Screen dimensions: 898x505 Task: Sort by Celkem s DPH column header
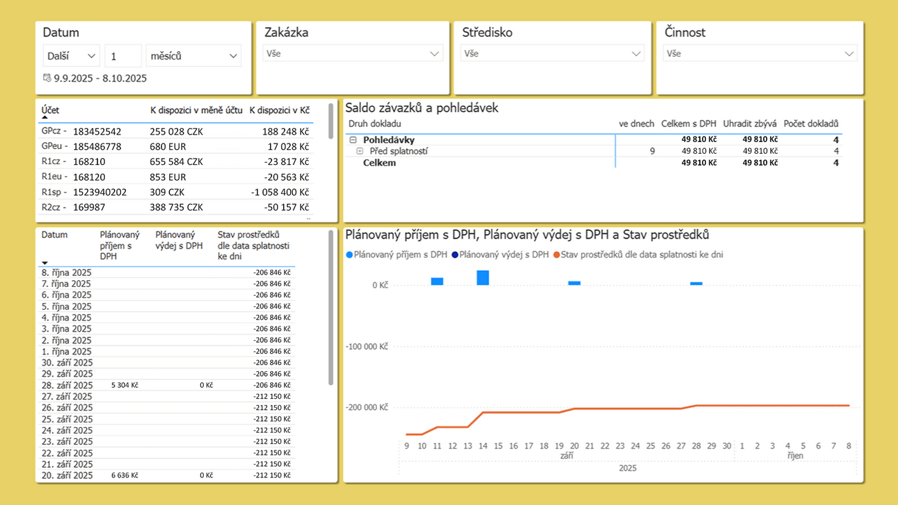688,123
